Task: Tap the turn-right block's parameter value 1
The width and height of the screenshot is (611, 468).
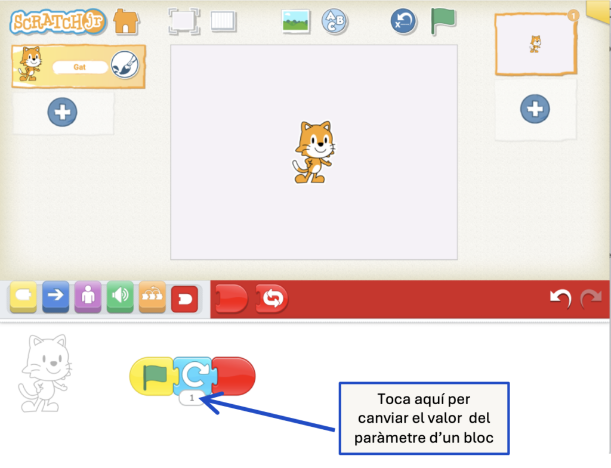Action: [192, 398]
